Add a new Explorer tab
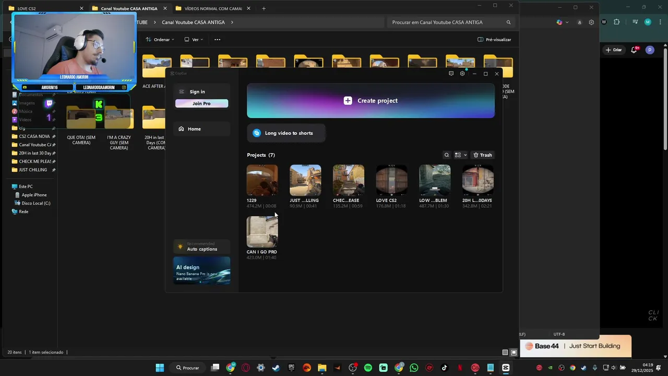Screen dimensions: 668x376 coord(264,8)
